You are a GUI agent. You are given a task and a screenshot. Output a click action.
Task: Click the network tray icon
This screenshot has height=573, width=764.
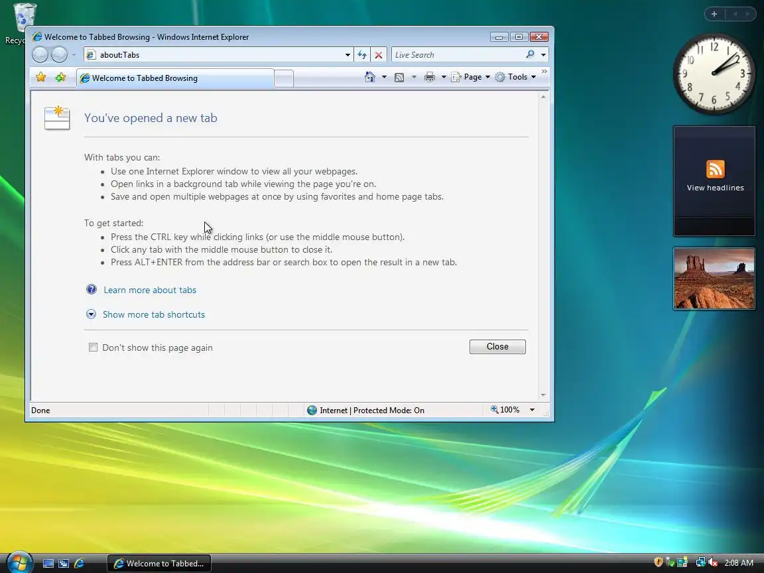coord(700,562)
